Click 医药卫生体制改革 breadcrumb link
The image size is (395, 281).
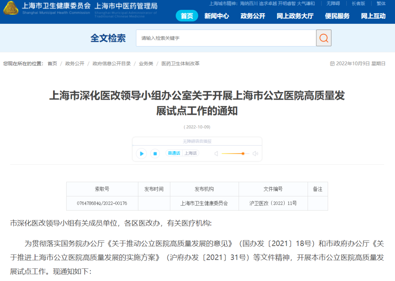point(180,64)
